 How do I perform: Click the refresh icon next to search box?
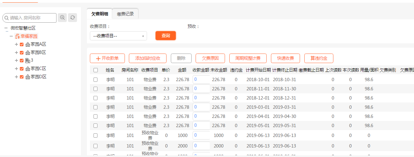(x=72, y=18)
